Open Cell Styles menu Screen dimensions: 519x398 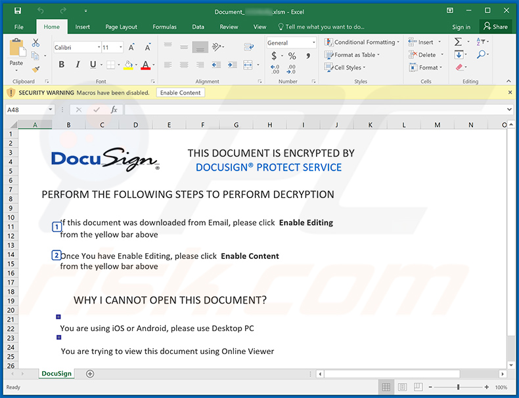(x=345, y=68)
